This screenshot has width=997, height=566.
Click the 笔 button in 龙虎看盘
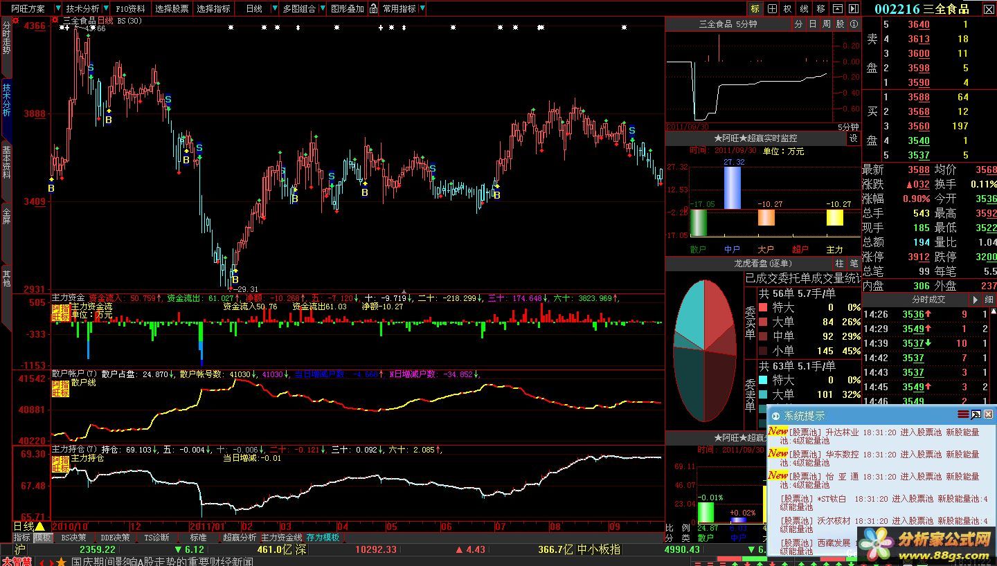854,264
